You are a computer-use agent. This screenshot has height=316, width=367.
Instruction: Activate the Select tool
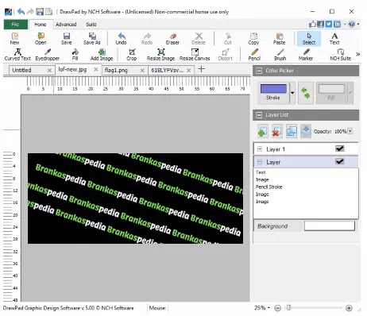(309, 39)
